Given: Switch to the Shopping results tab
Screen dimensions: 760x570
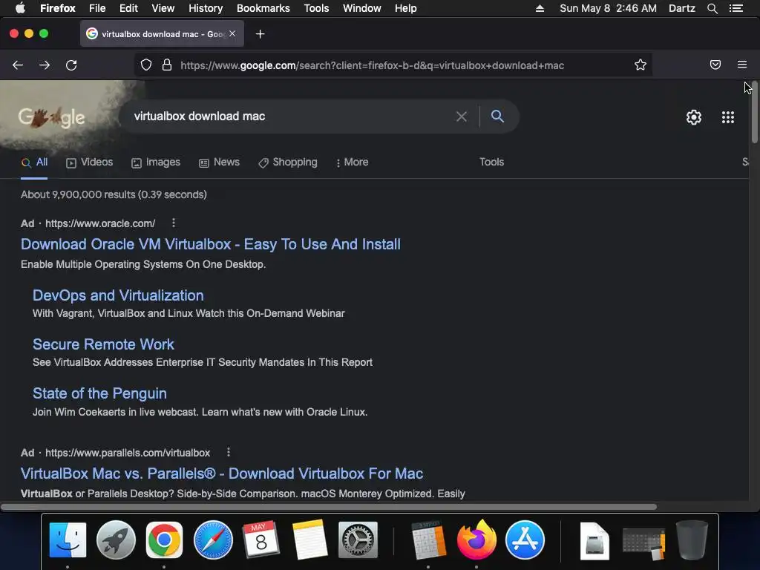Looking at the screenshot, I should pyautogui.click(x=288, y=163).
